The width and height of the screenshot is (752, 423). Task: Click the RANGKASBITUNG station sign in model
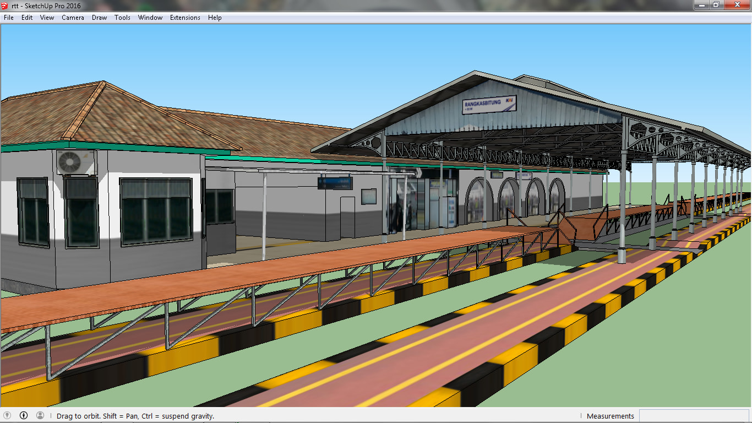(x=489, y=104)
